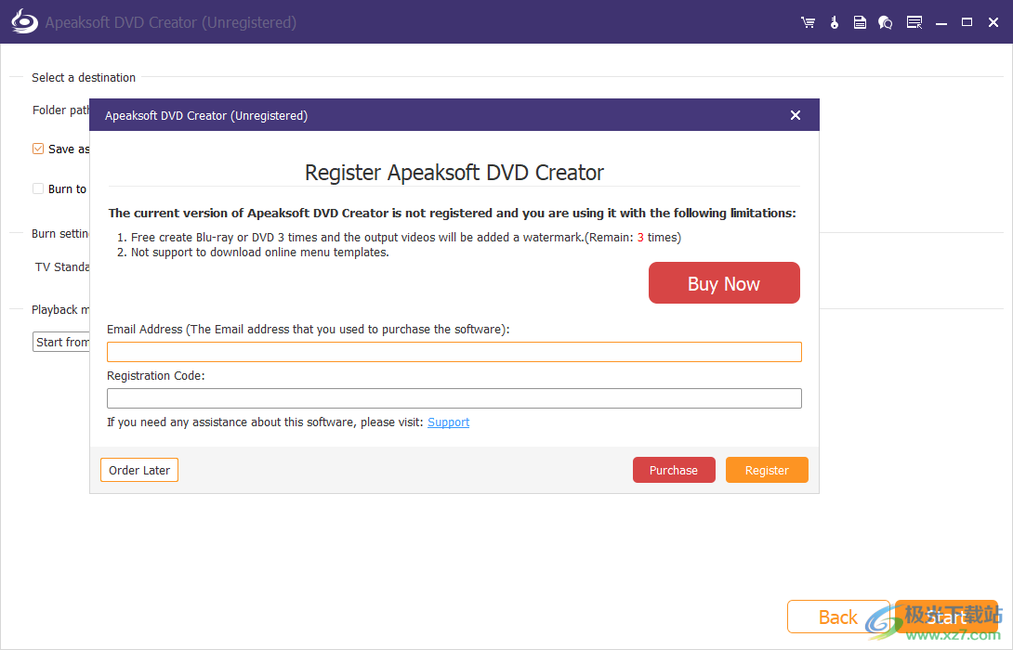Toggle the Save as checkbox
1013x650 pixels.
coord(38,149)
